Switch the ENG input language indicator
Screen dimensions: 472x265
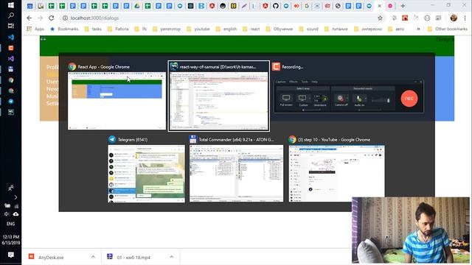[x=10, y=224]
